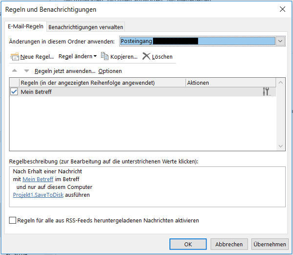293x255 pixels.
Task: Click the Übernehmen button
Action: (270, 244)
